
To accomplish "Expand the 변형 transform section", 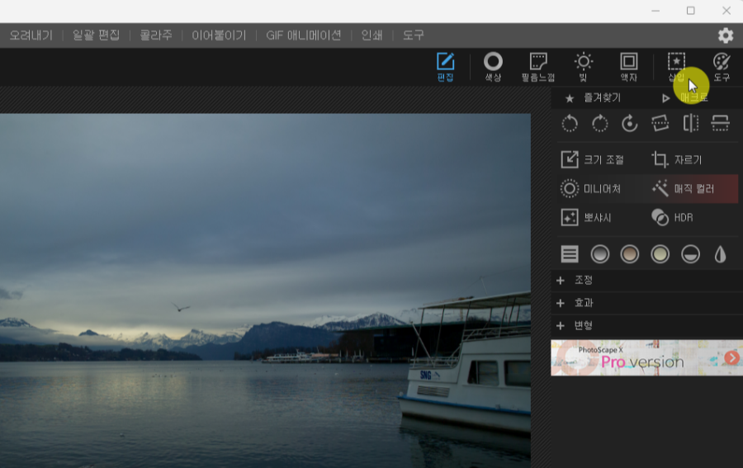I will (646, 326).
